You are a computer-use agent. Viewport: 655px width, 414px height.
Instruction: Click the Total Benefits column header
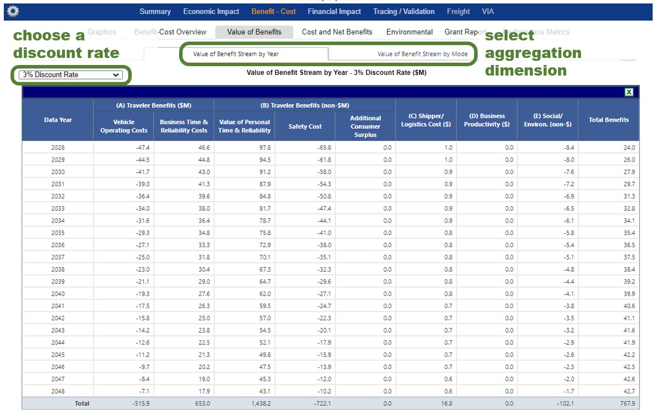click(x=608, y=120)
